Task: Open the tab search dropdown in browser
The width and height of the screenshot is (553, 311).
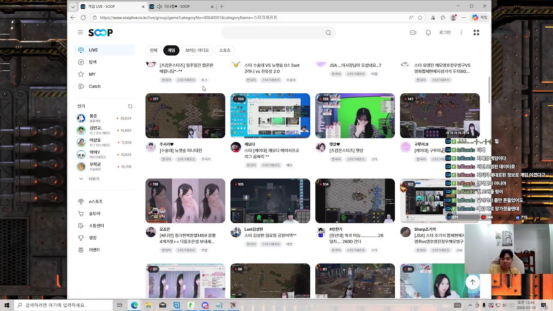Action: 73,6
